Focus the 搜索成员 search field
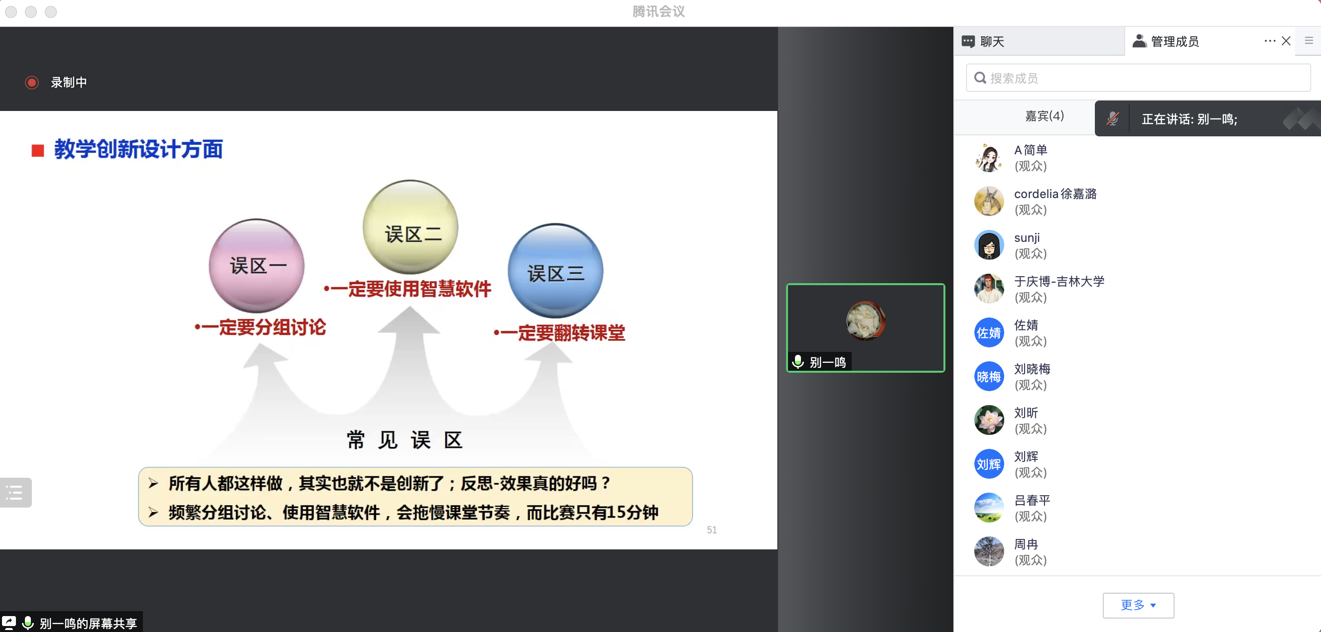Viewport: 1321px width, 632px height. [1138, 78]
